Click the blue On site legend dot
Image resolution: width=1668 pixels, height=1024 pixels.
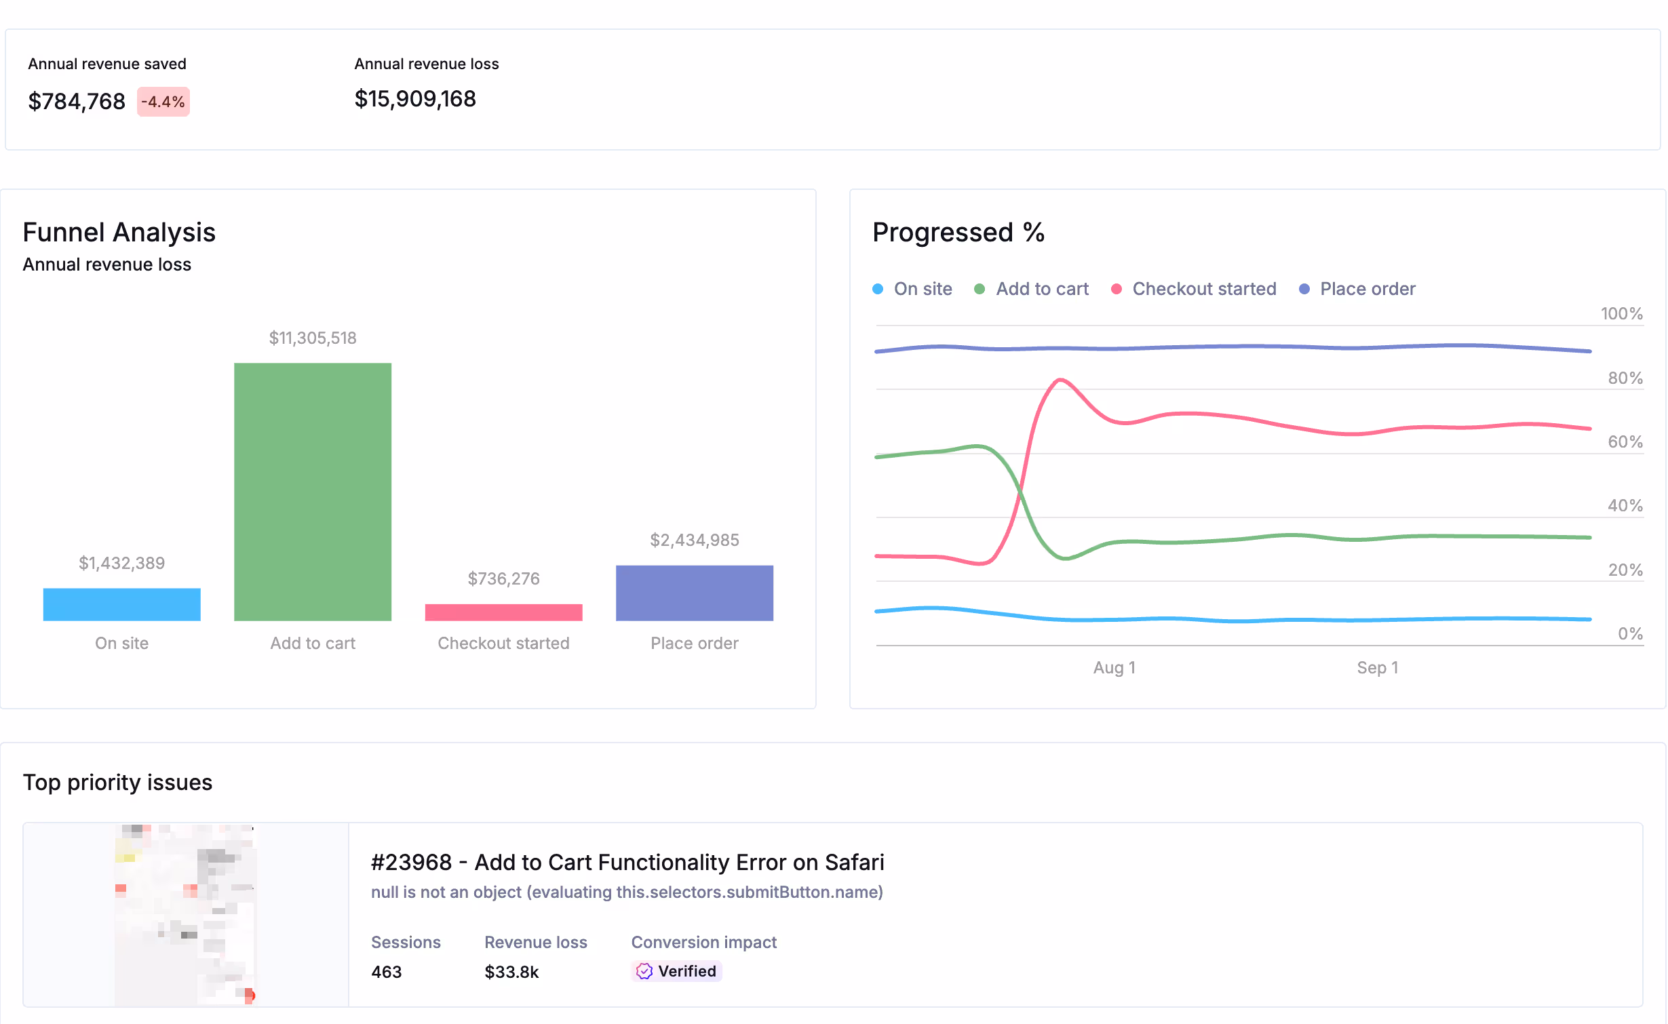point(878,289)
